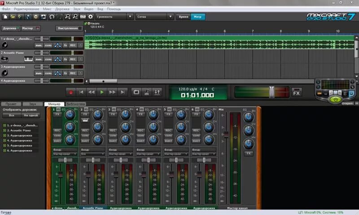Open project using the folder toolbar icon
The width and height of the screenshot is (359, 215).
(x=13, y=17)
